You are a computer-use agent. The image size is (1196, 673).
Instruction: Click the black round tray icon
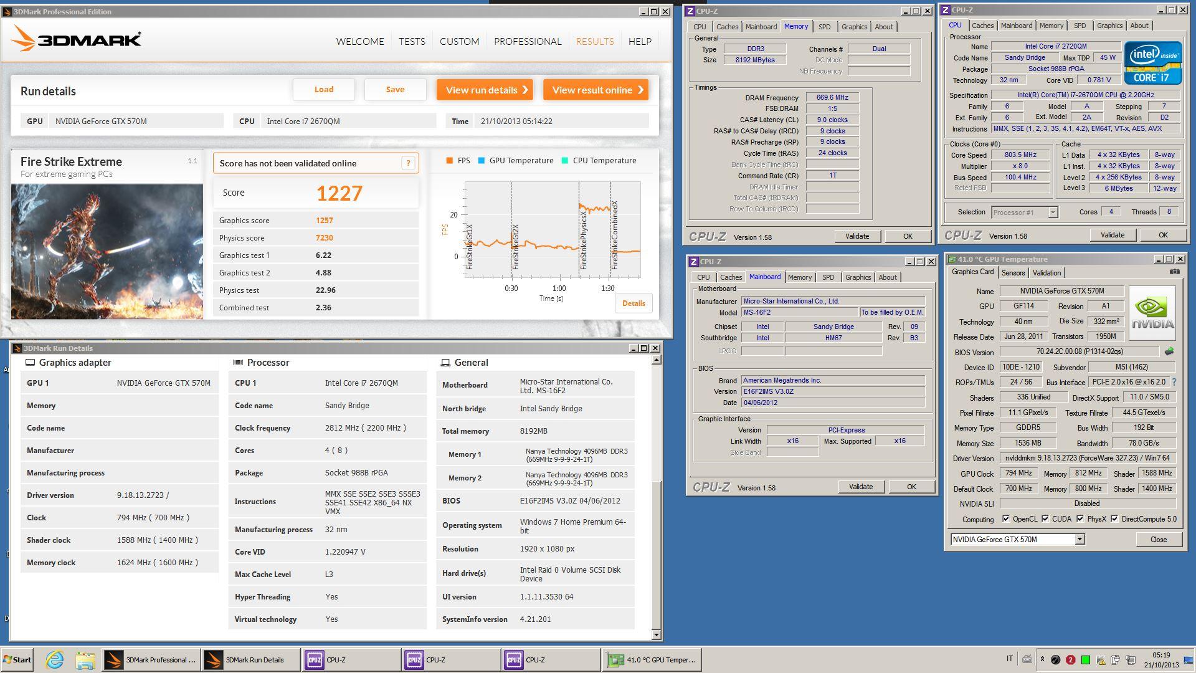point(1055,660)
